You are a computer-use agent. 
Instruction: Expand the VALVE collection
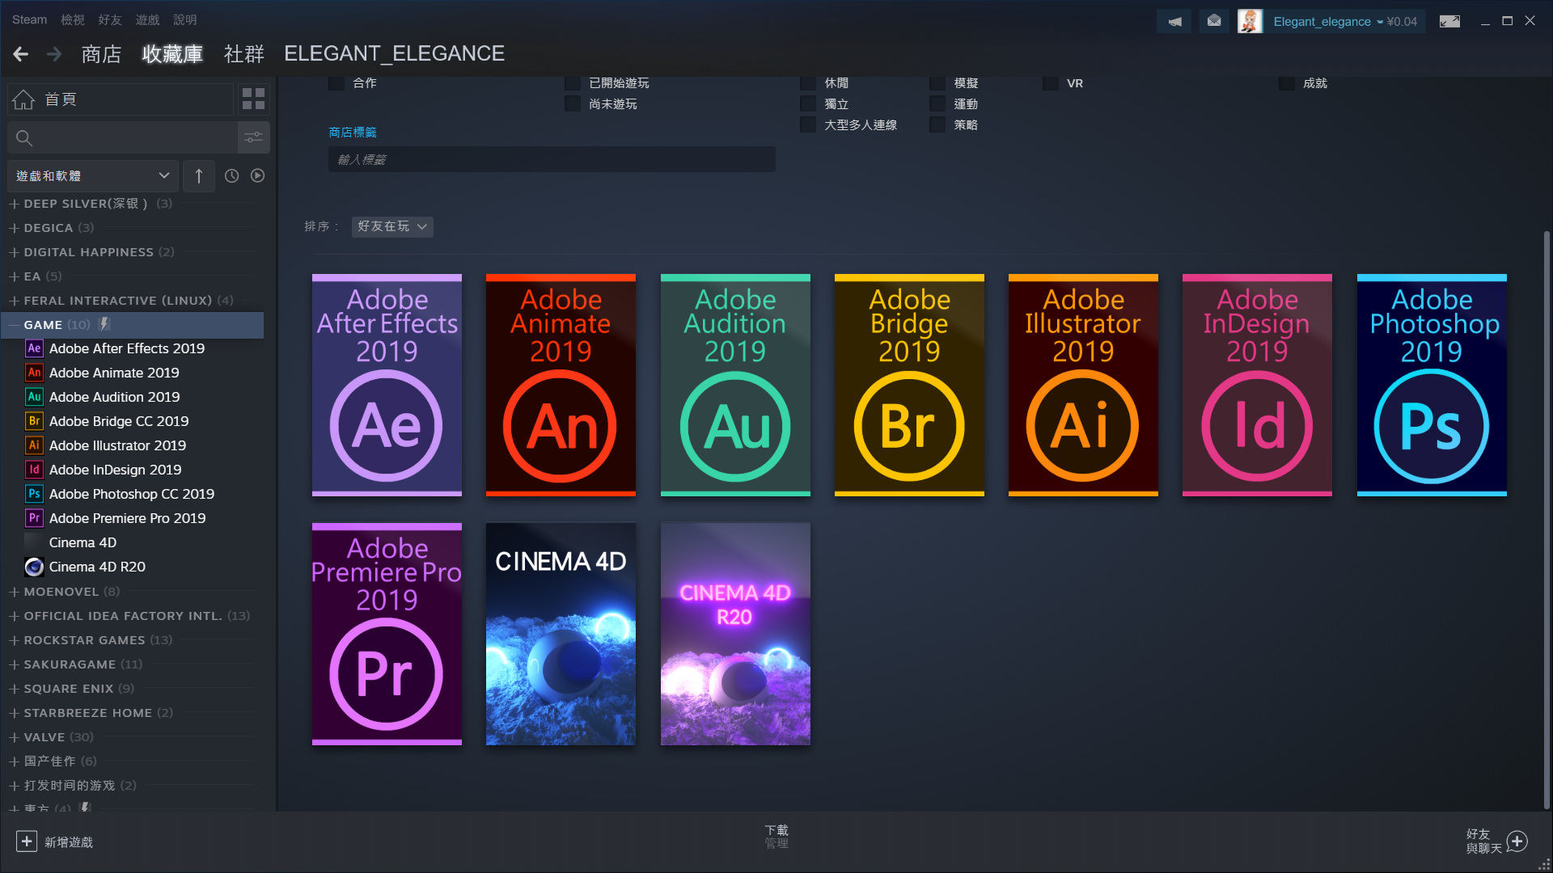coord(14,737)
